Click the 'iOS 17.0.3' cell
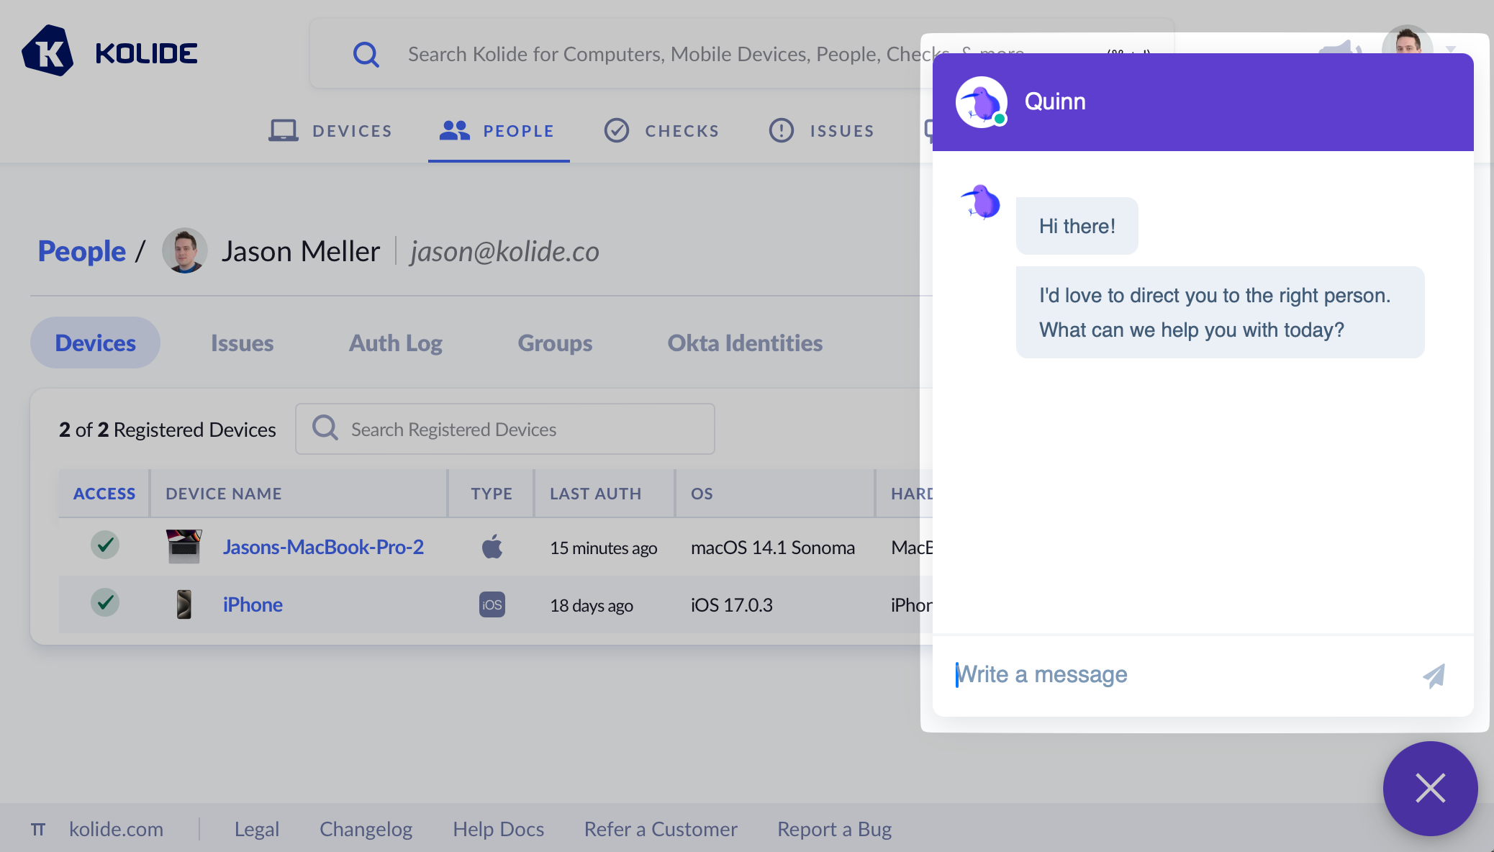The image size is (1494, 852). click(731, 605)
